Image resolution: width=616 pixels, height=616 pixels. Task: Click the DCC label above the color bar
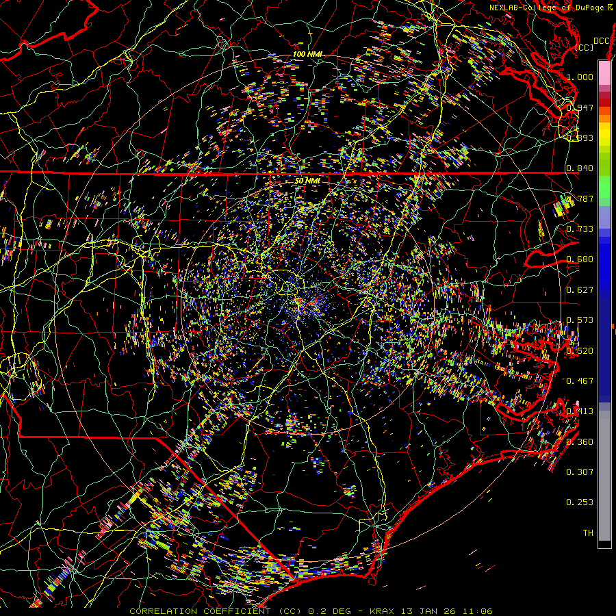coord(601,41)
